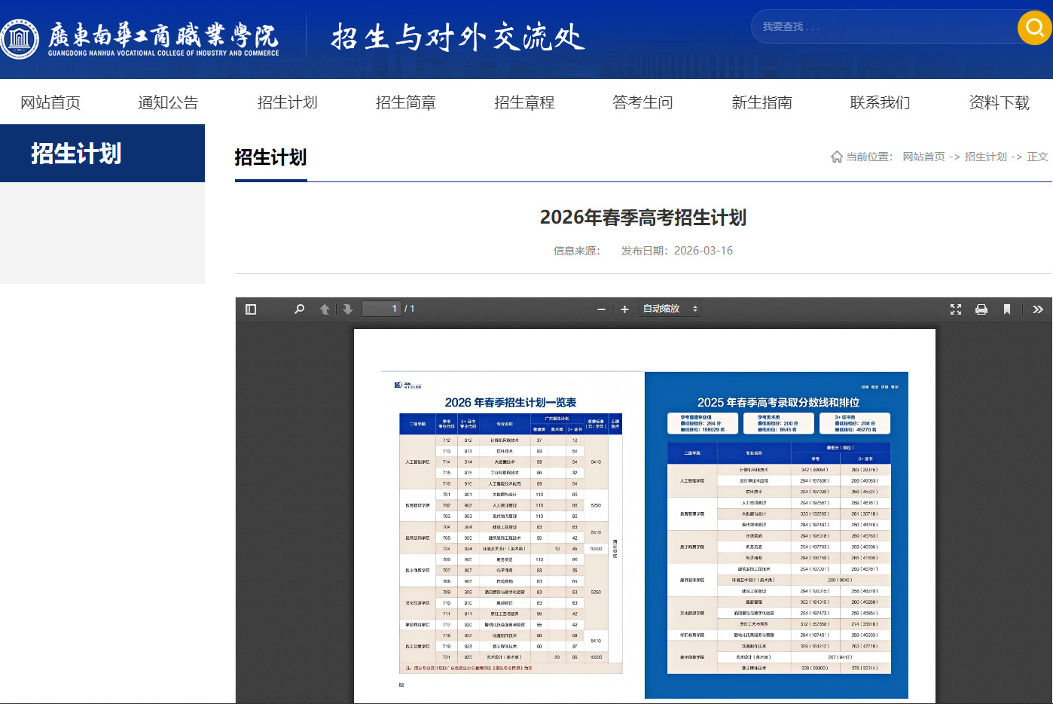Open the 自动缩放 zoom level dropdown
The width and height of the screenshot is (1053, 704).
tap(668, 309)
